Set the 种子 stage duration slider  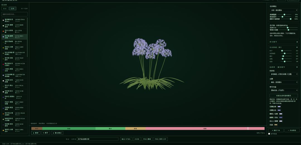[x=286, y=51]
